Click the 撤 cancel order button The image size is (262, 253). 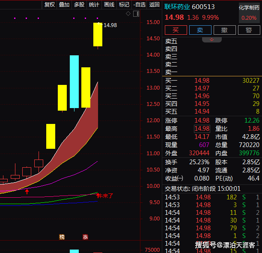coord(224,30)
